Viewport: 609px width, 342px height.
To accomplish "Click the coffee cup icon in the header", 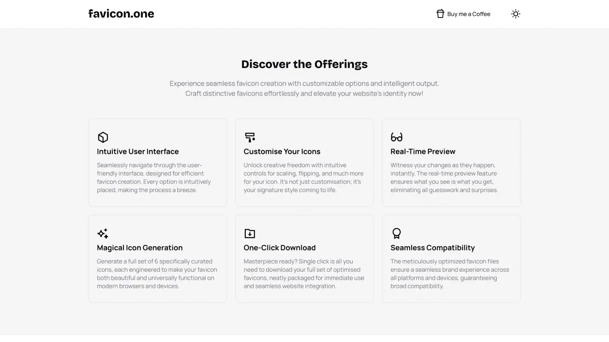I will tap(440, 14).
